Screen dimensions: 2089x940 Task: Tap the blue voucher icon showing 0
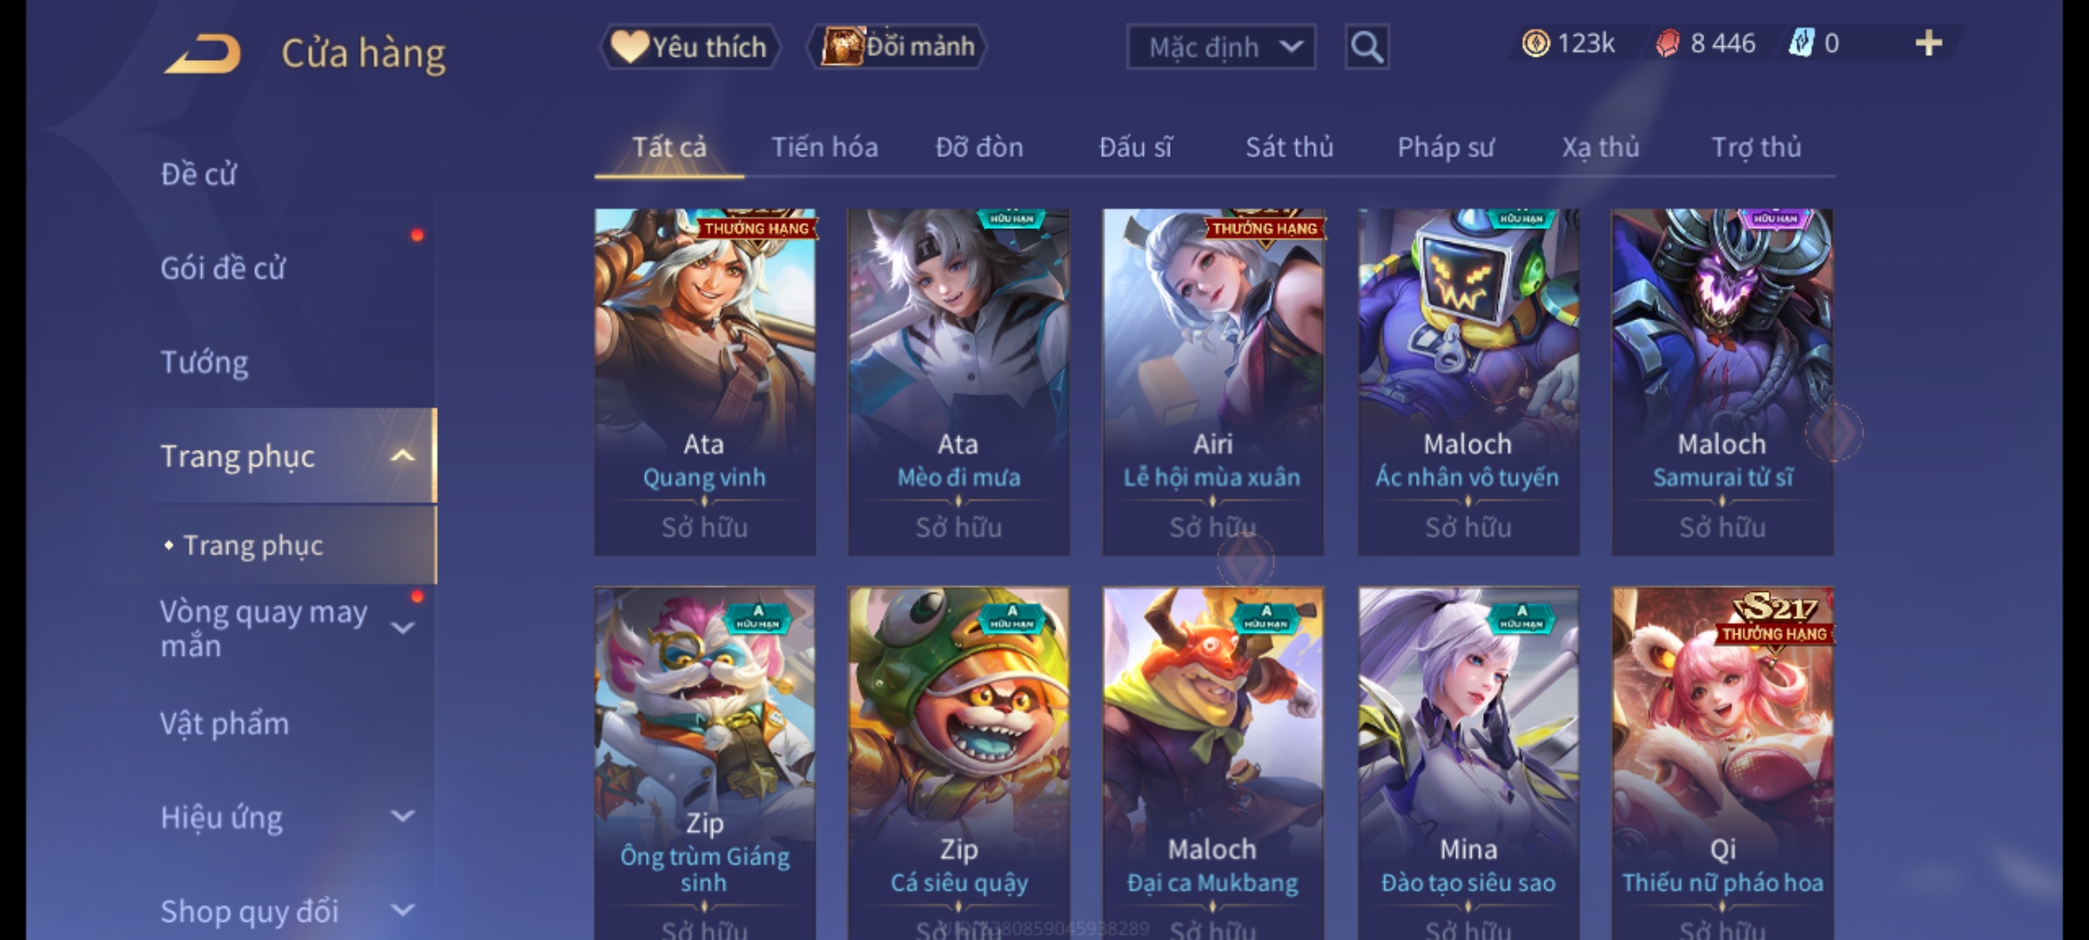coord(1802,43)
